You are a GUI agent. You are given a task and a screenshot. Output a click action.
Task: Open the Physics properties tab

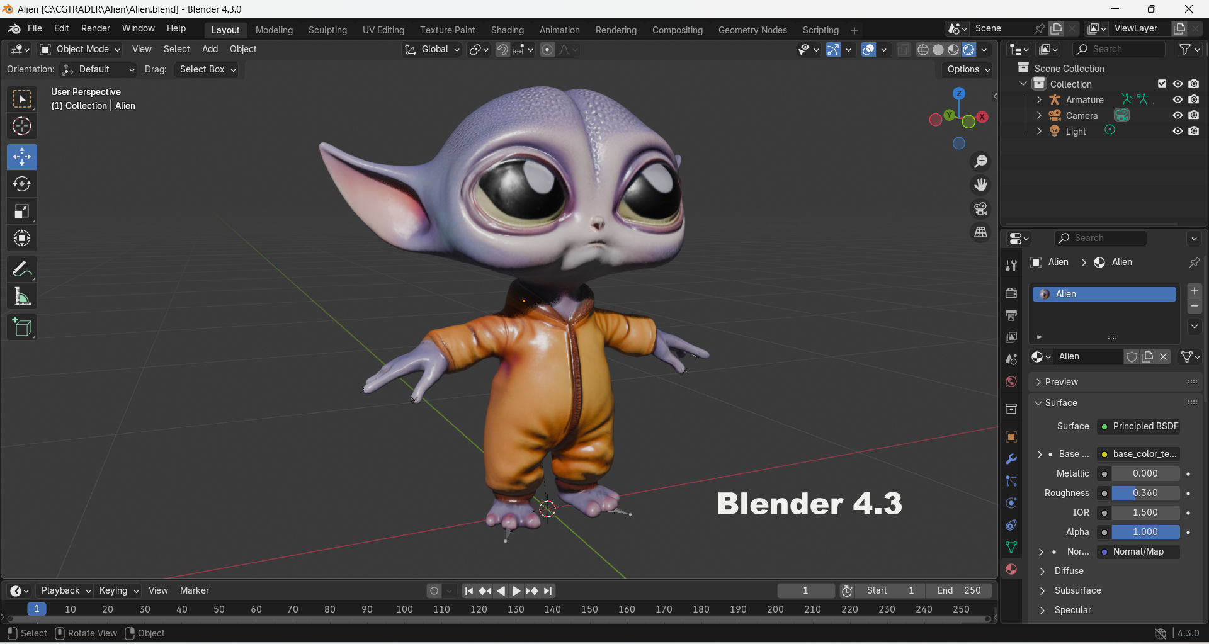[1011, 503]
